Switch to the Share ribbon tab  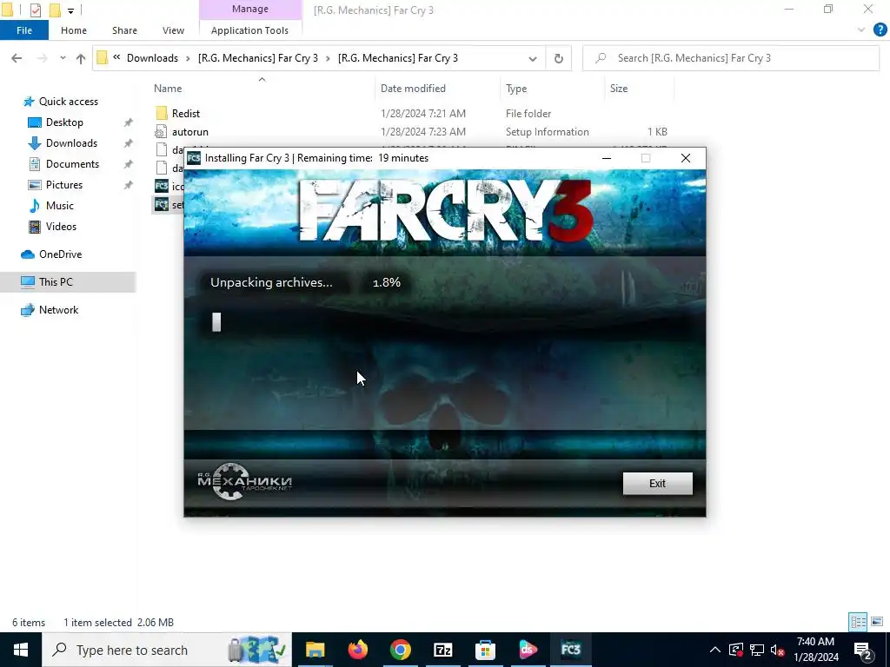(x=124, y=30)
